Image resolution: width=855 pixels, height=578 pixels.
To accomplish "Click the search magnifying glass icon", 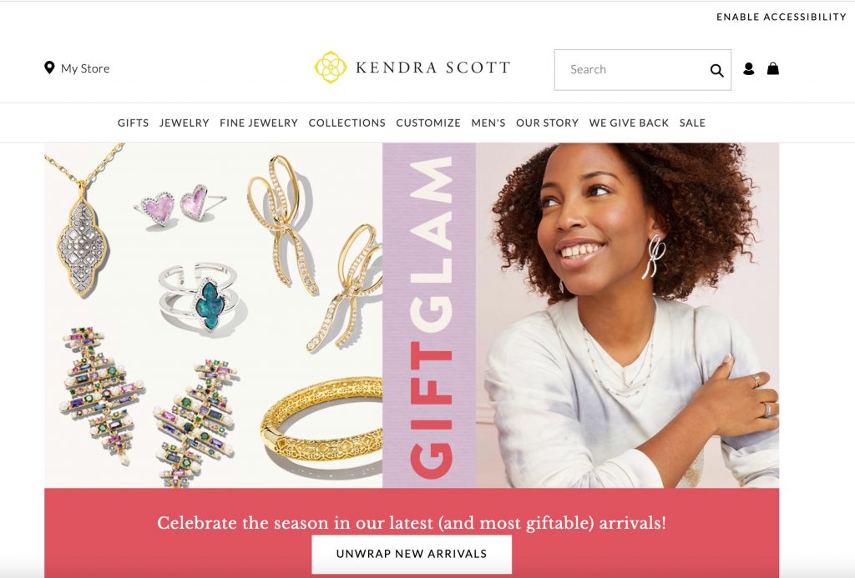I will (x=716, y=70).
